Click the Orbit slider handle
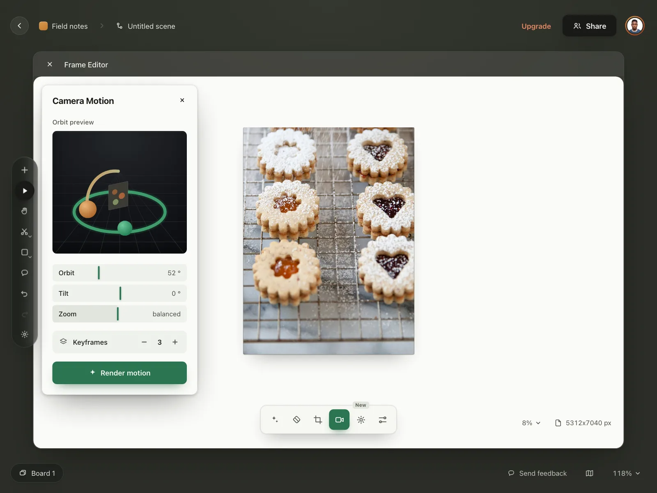Viewport: 657px width, 493px height. coord(99,273)
